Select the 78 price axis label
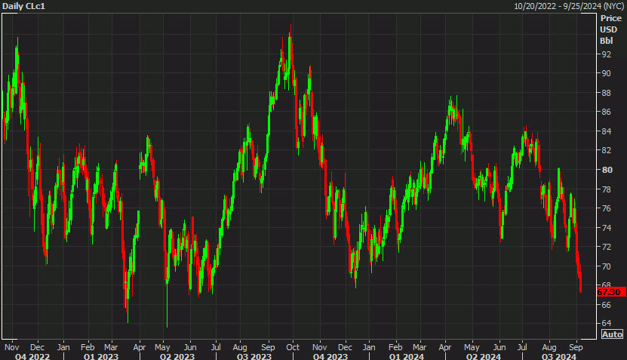The width and height of the screenshot is (627, 360). (x=607, y=189)
